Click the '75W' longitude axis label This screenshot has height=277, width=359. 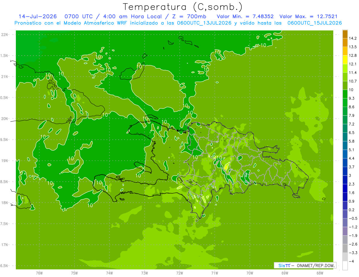click(x=74, y=273)
